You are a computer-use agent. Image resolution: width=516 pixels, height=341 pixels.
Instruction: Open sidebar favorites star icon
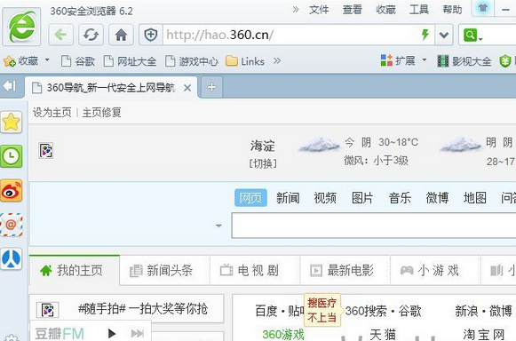click(12, 123)
